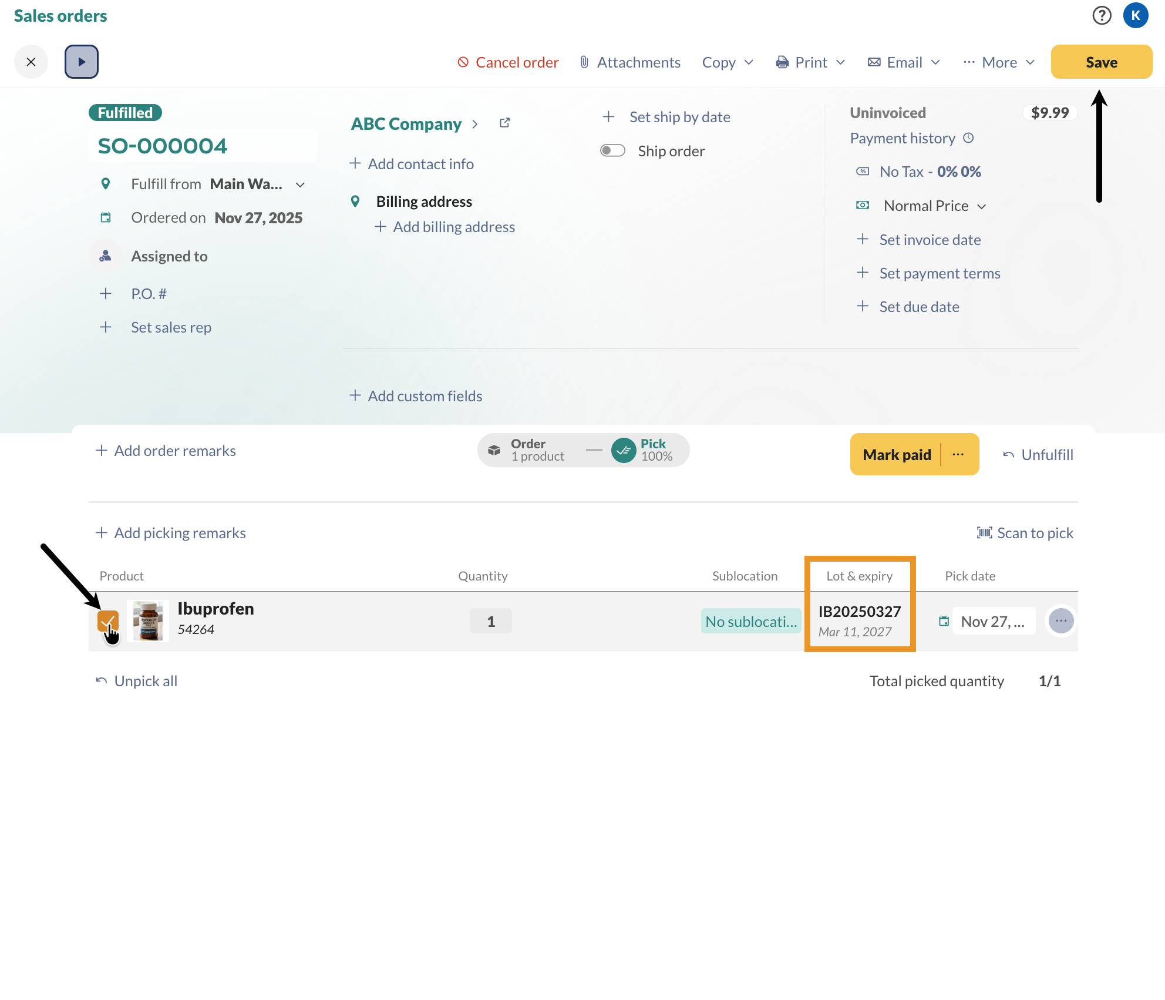Click the Pick 100% progress step

(643, 450)
